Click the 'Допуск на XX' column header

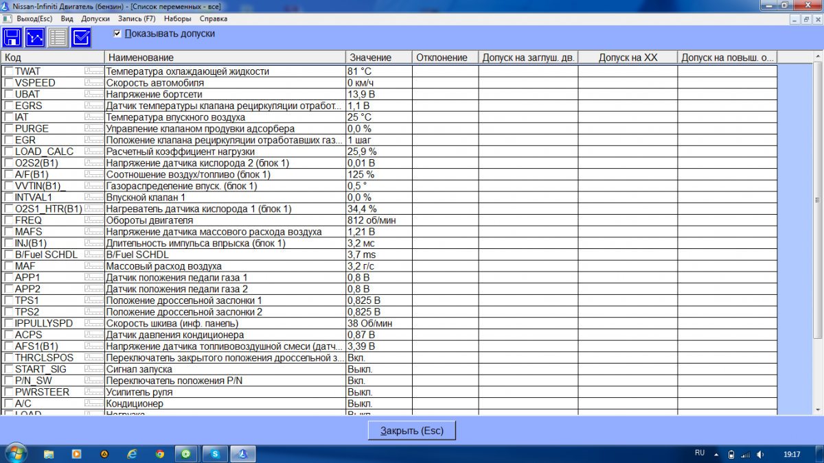click(x=628, y=58)
